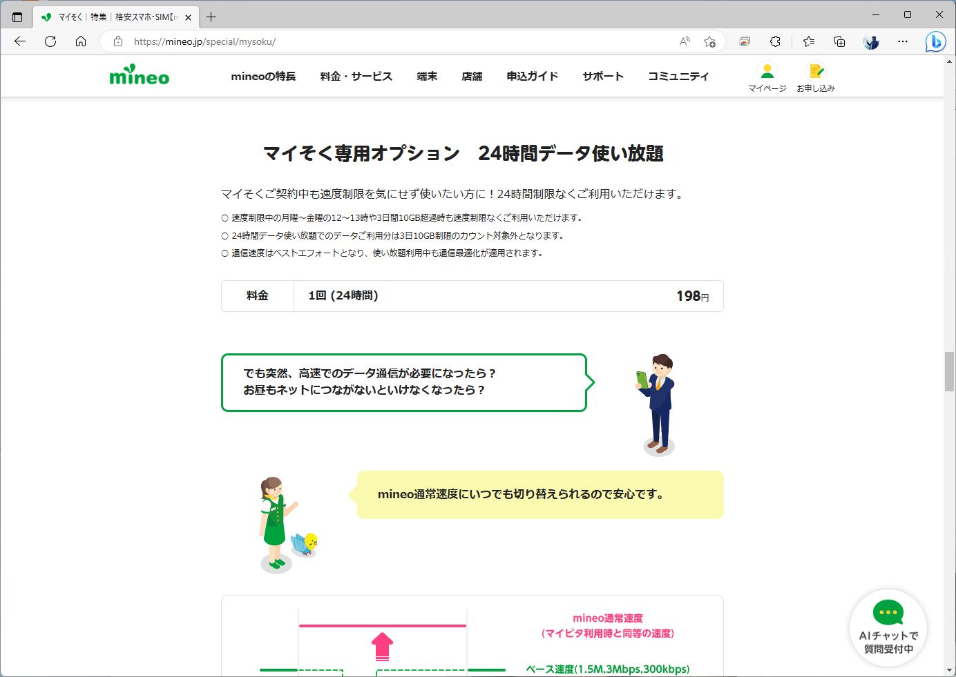Click the pink mineo通常速度 chart label
Viewport: 956px width, 677px height.
coord(608,625)
